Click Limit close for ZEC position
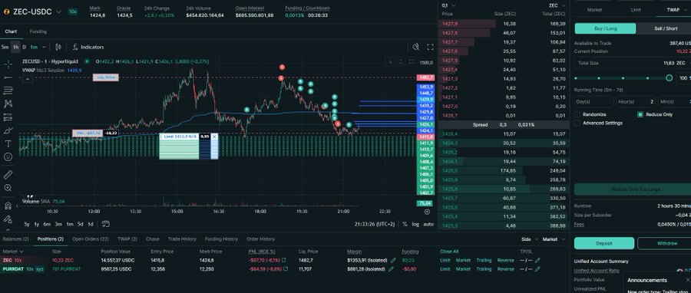This screenshot has width=691, height=293. 445,261
